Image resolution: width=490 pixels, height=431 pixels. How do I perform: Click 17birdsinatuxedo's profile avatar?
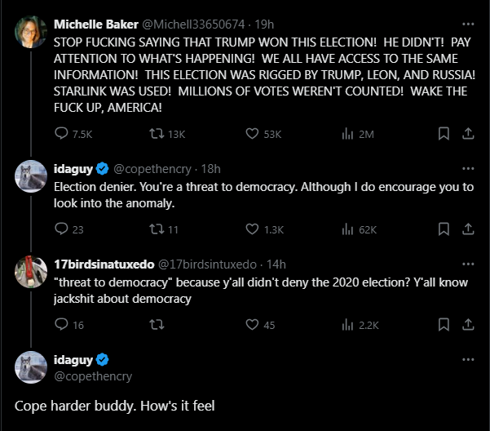click(x=31, y=271)
